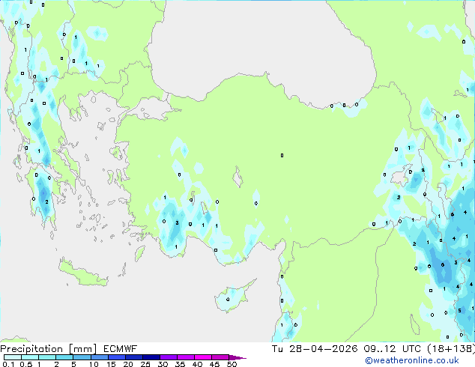
Task: Click legend label "35"
Action: click(x=180, y=364)
